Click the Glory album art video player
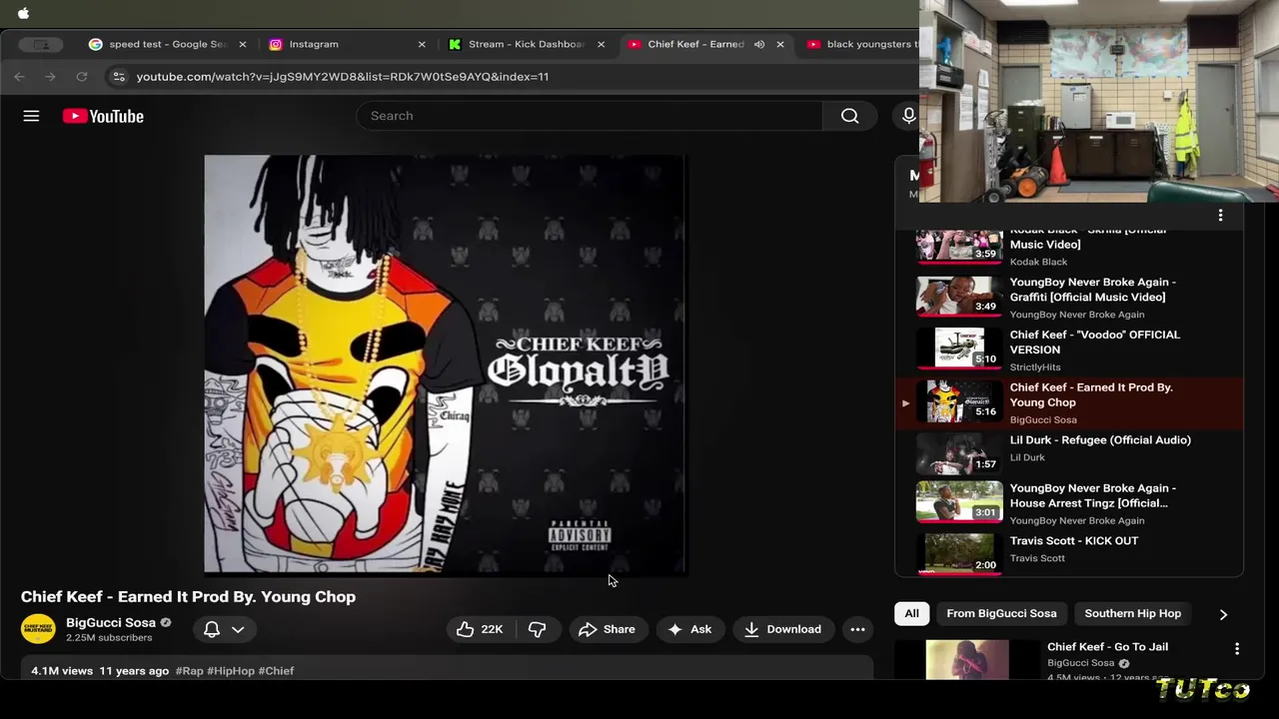This screenshot has height=719, width=1279. (445, 363)
